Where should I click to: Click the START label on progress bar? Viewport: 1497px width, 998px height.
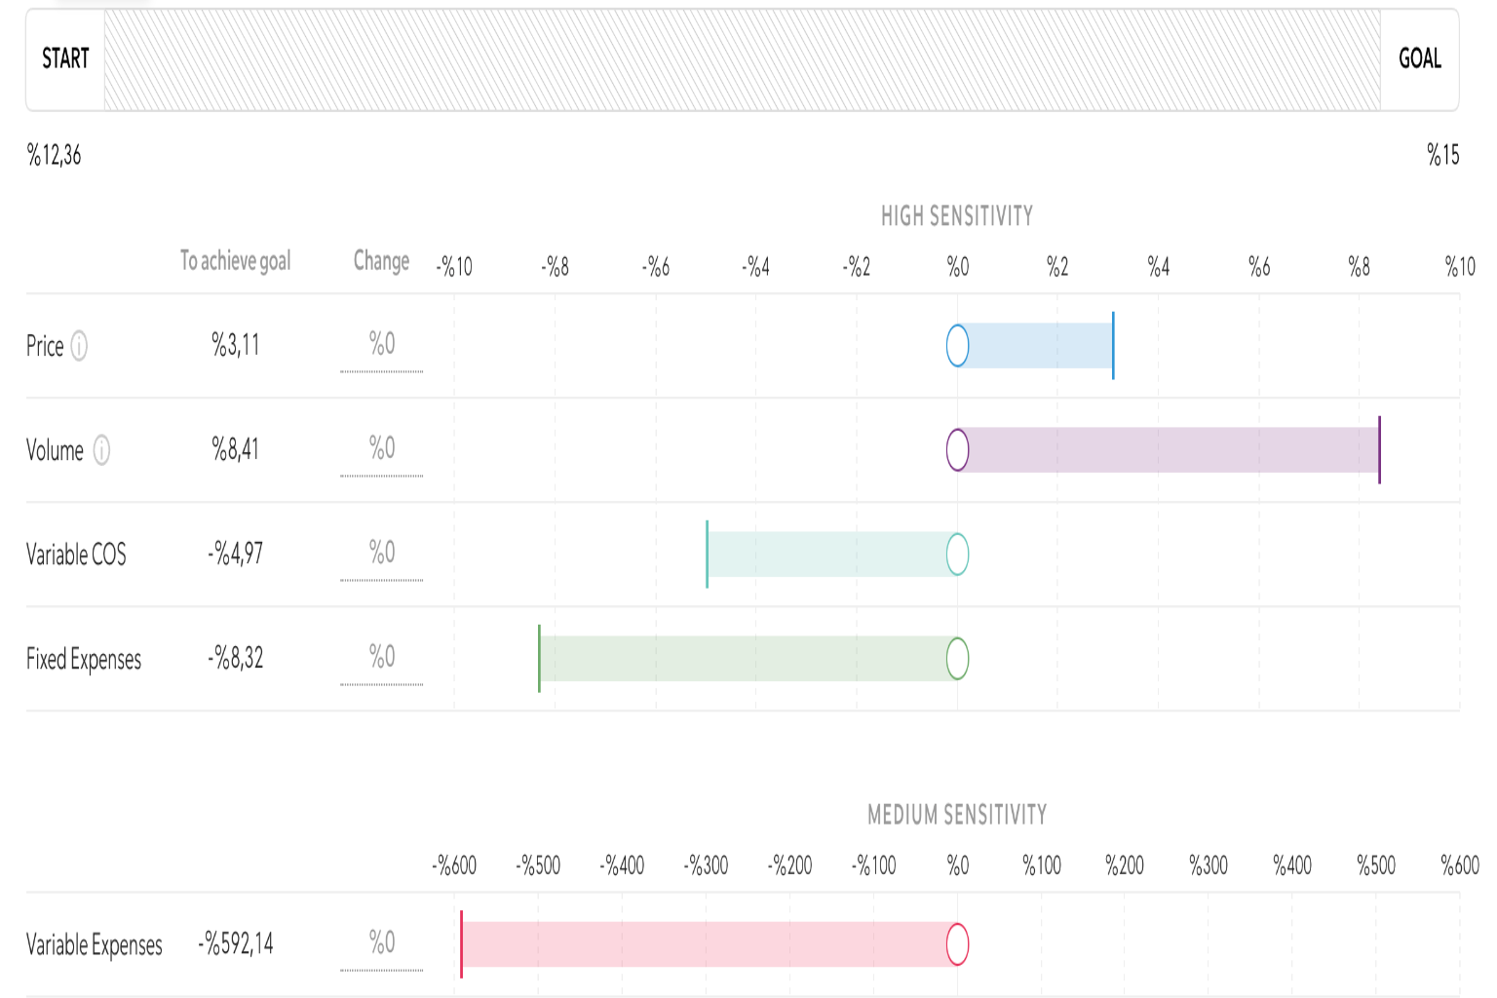tap(65, 59)
